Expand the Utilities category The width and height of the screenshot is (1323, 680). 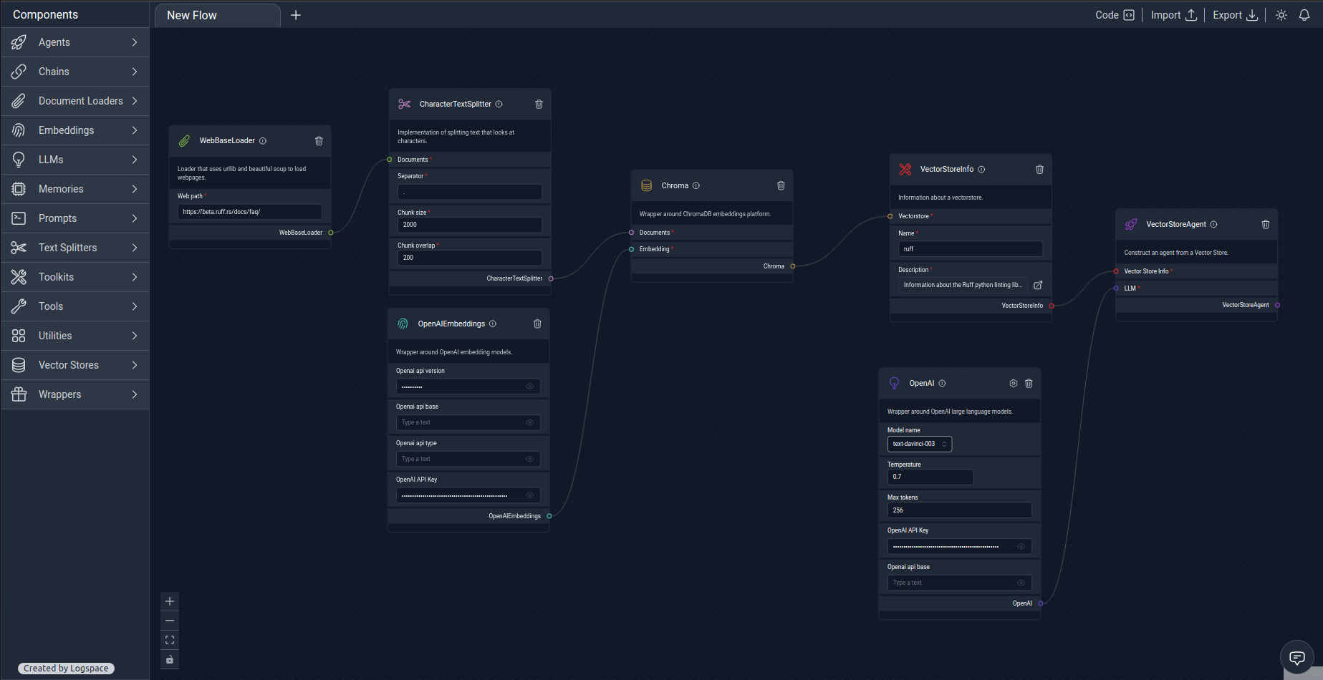(75, 336)
